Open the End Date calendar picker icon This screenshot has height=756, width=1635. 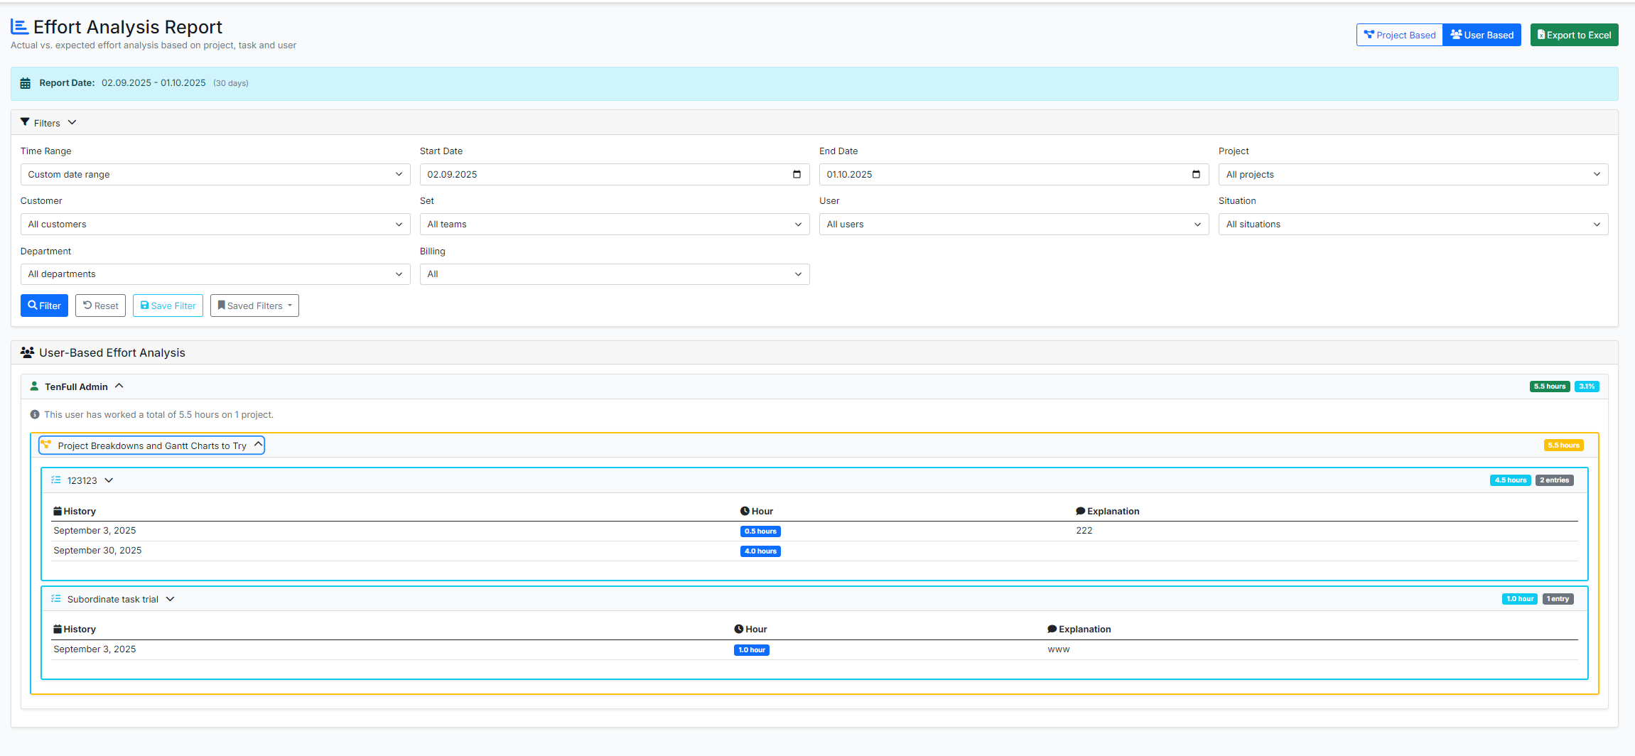tap(1196, 175)
